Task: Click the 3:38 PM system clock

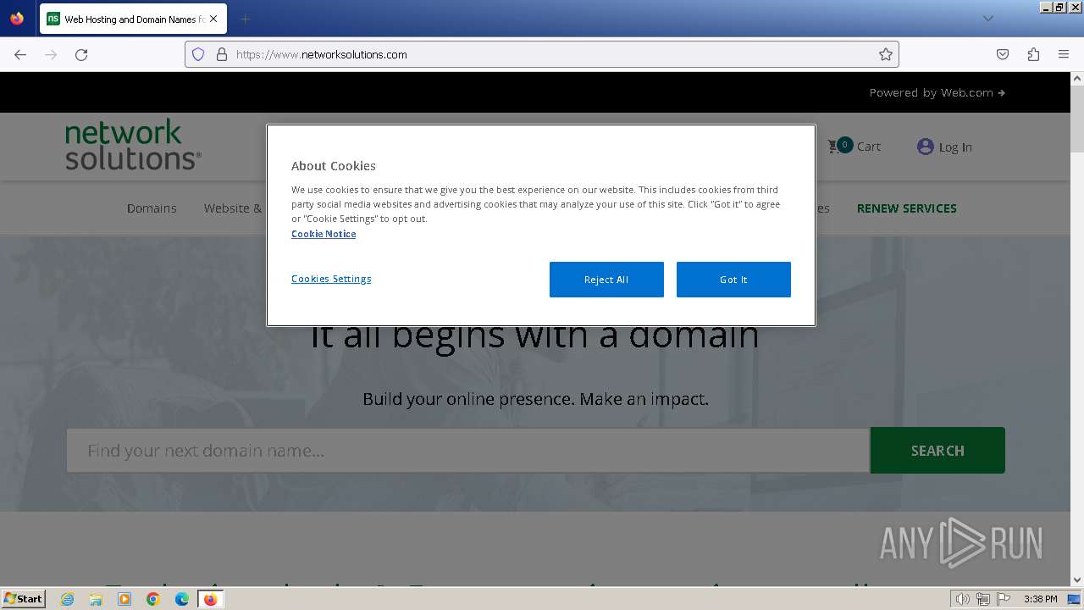Action: [x=1040, y=599]
